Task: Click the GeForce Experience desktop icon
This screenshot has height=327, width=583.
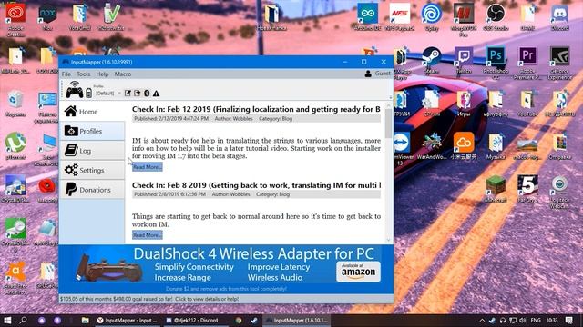Action: coord(560,63)
